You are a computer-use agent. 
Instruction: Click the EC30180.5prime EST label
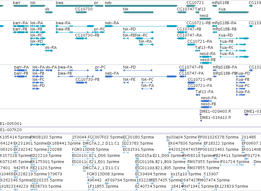pyautogui.click(x=138, y=137)
